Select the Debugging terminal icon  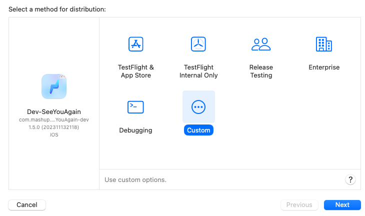point(135,107)
